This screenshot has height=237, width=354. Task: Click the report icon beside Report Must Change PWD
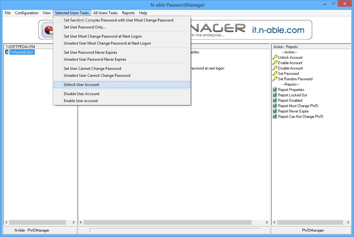coord(275,106)
